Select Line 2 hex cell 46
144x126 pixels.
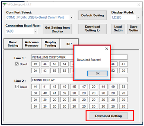click(35, 87)
